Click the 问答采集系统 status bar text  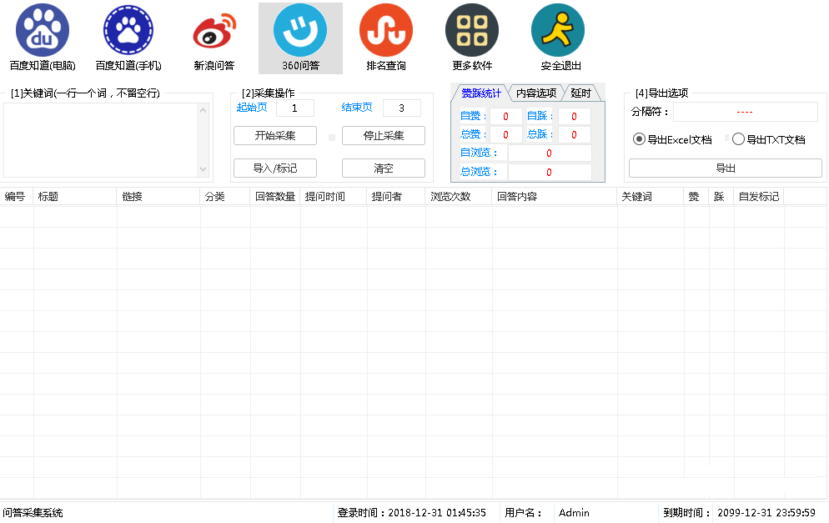click(x=33, y=513)
